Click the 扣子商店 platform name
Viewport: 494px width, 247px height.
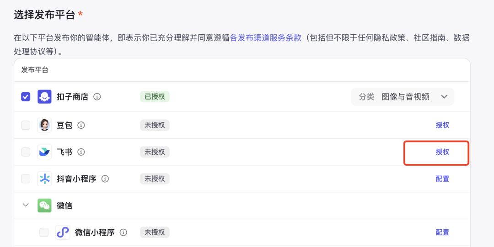coord(72,97)
